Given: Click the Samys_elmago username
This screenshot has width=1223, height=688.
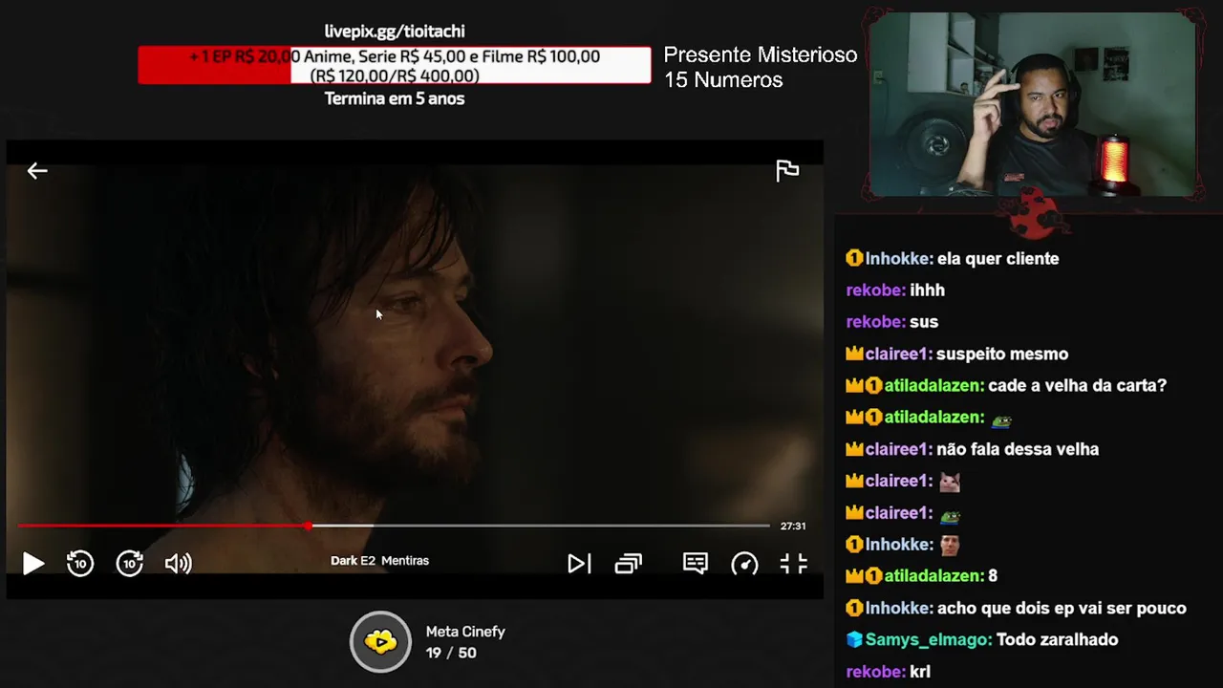Looking at the screenshot, I should (928, 640).
